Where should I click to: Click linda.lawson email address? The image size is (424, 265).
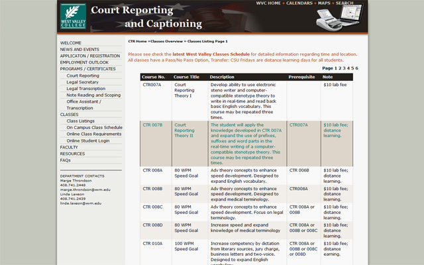(x=81, y=203)
